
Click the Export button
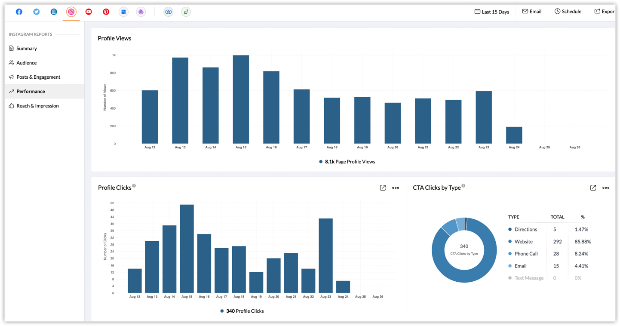coord(605,12)
